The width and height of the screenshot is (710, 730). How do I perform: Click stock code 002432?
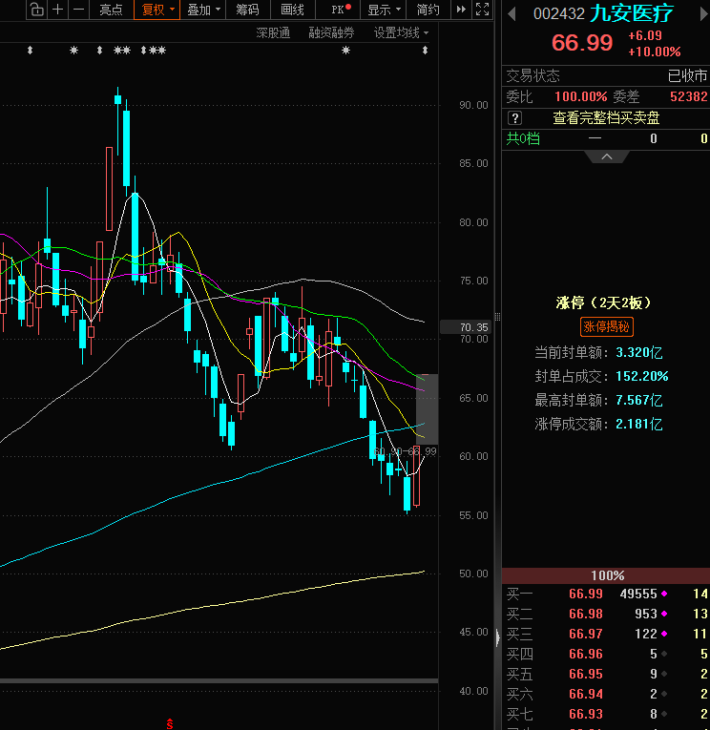coord(559,14)
